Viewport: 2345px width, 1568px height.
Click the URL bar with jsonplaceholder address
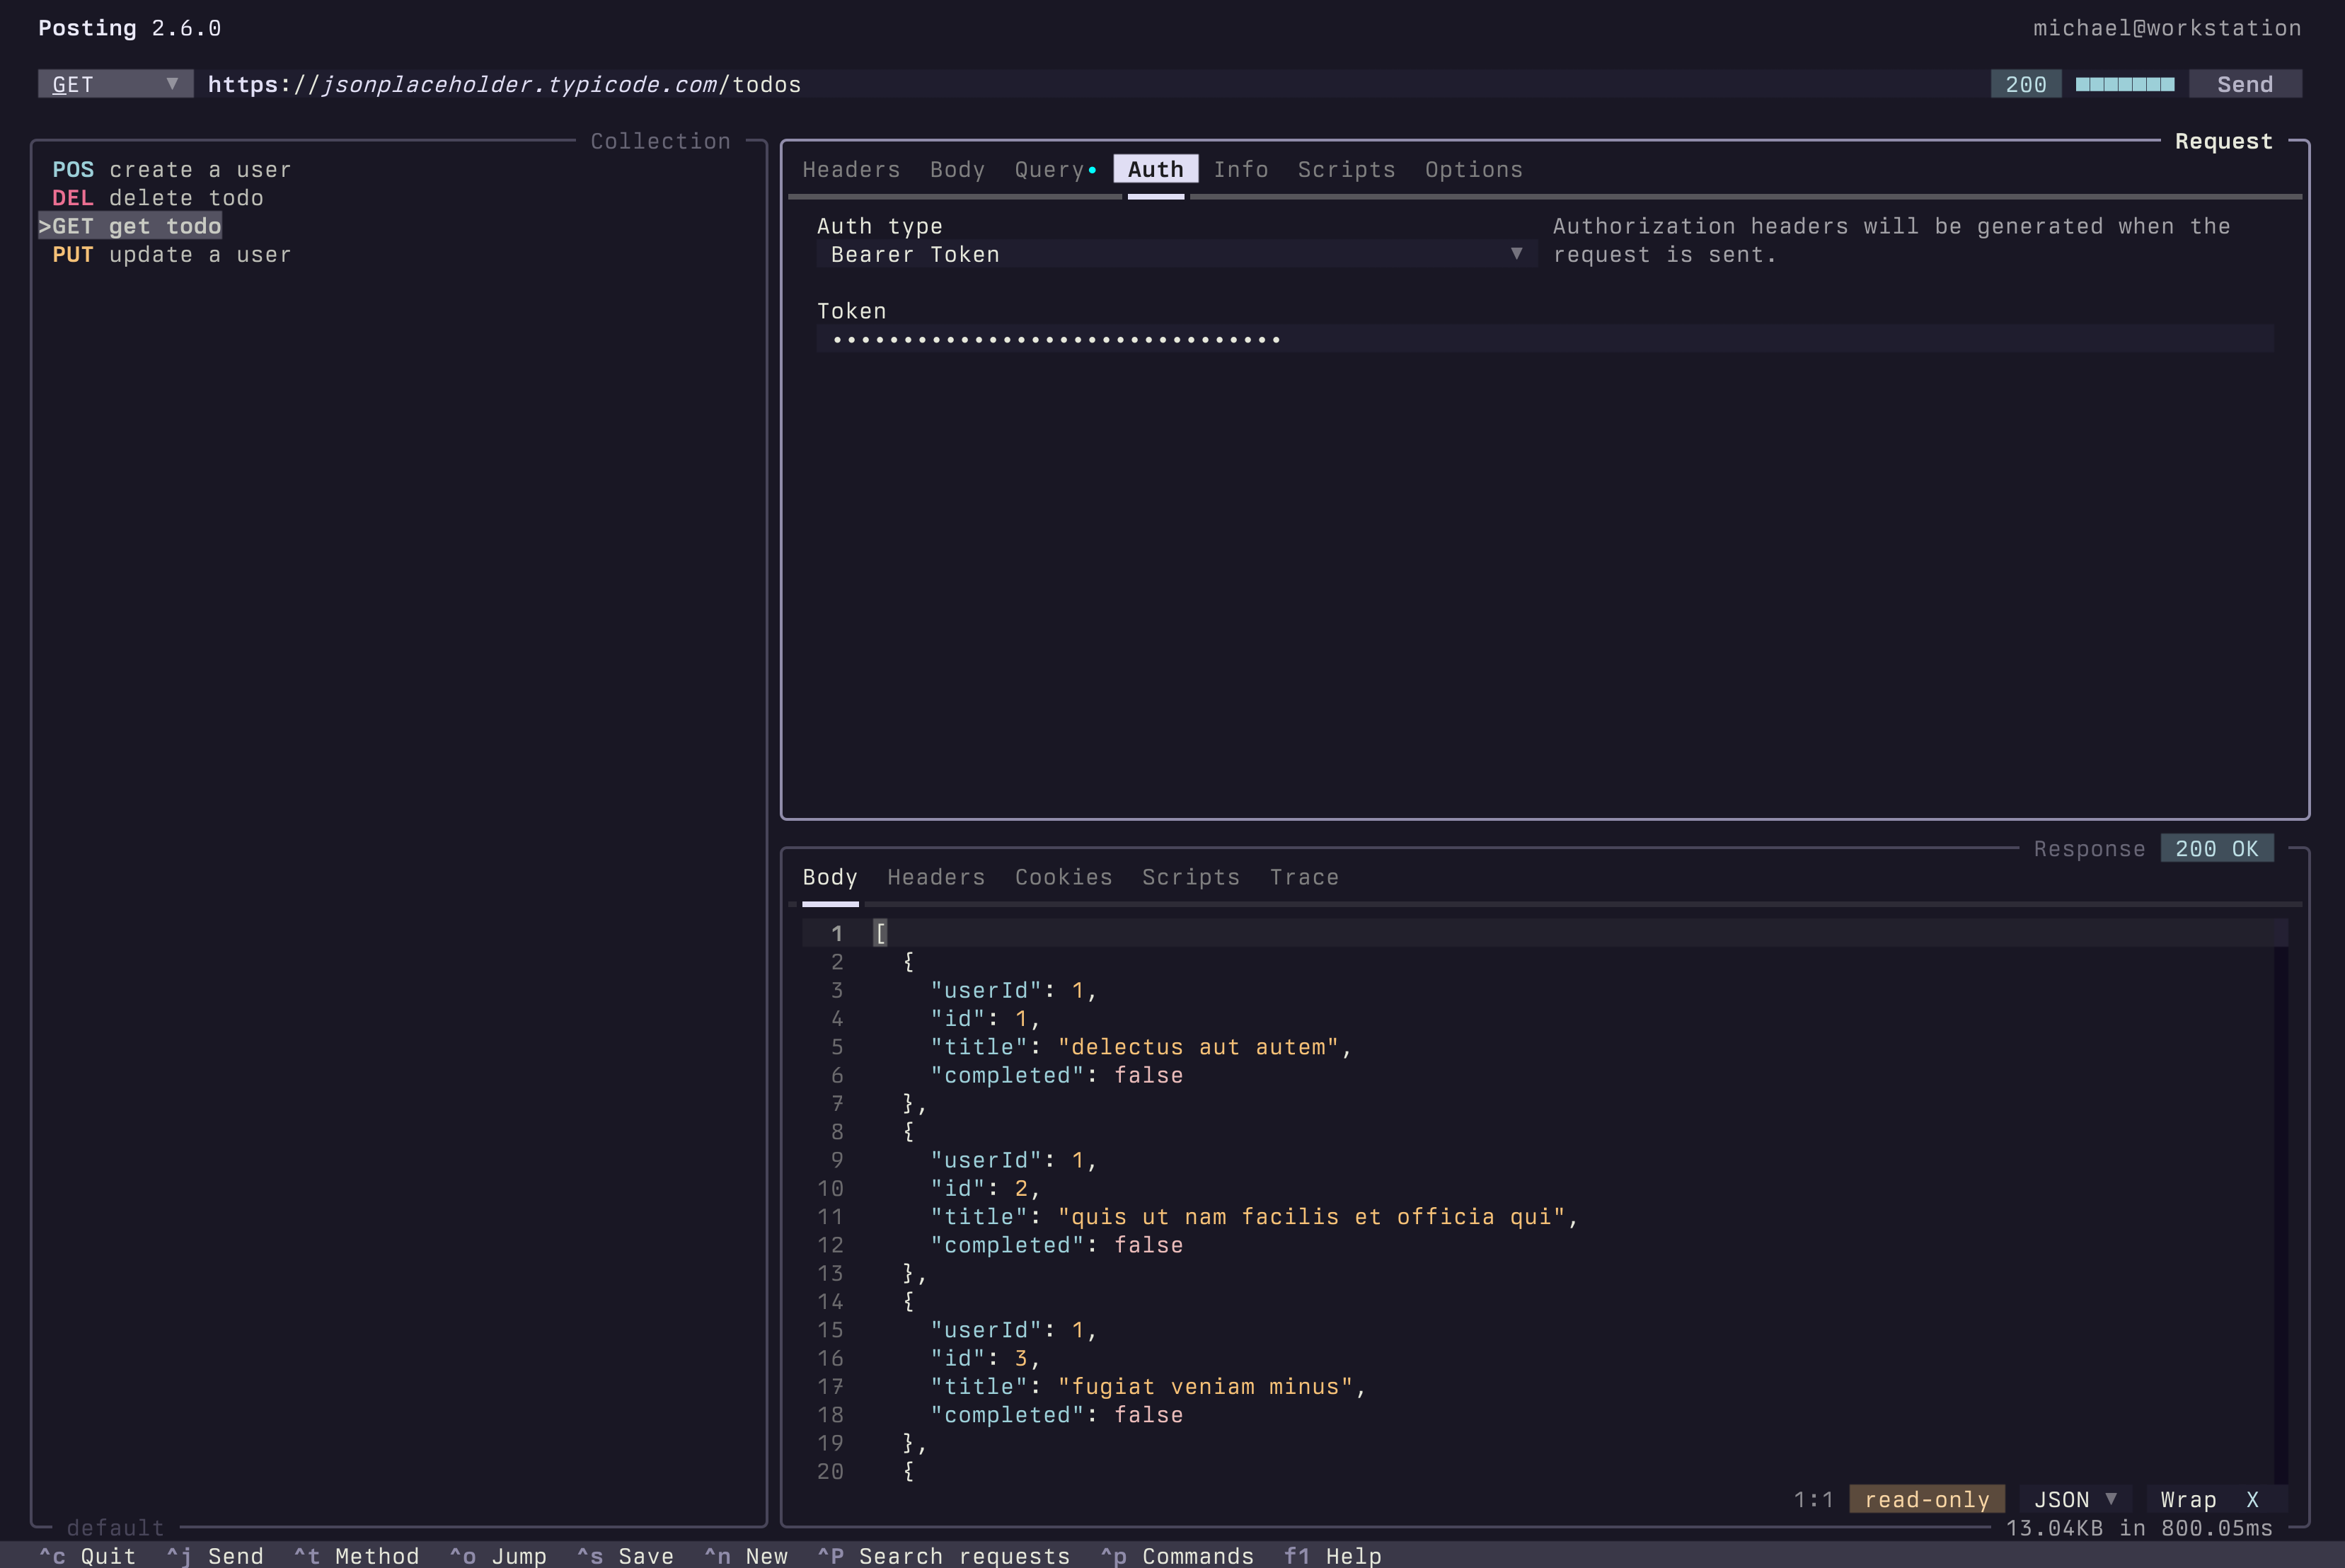point(1095,84)
